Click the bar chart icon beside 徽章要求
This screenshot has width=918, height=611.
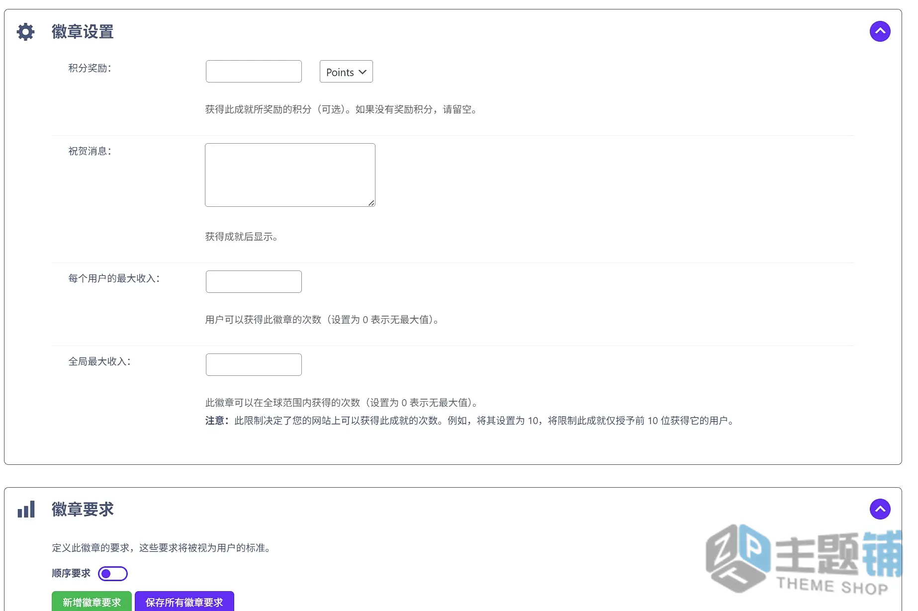tap(26, 509)
